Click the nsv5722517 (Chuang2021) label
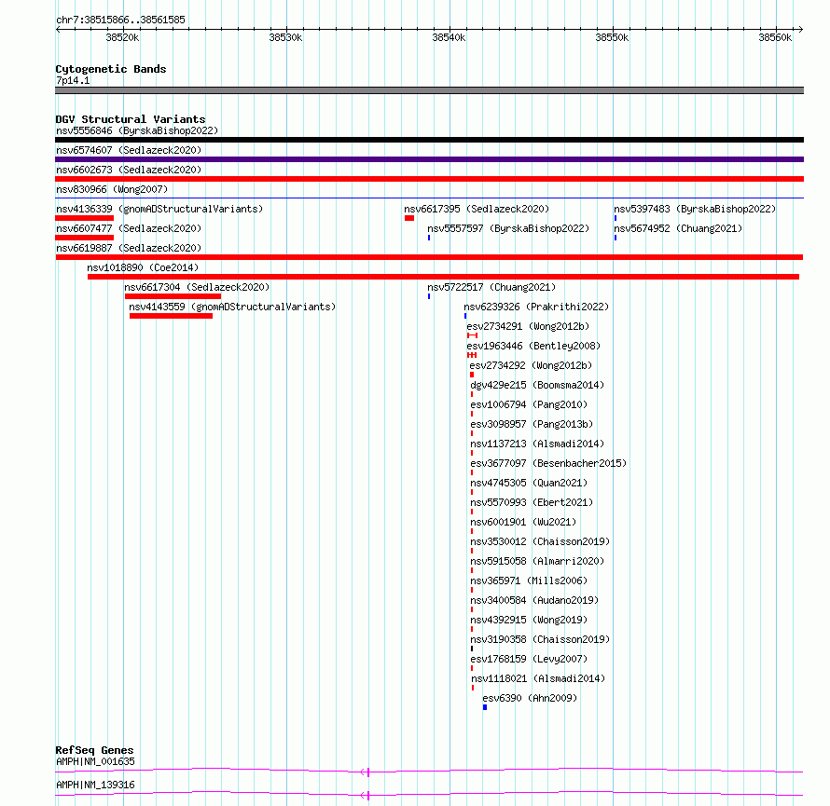Screen dimensions: 830x806 [491, 287]
